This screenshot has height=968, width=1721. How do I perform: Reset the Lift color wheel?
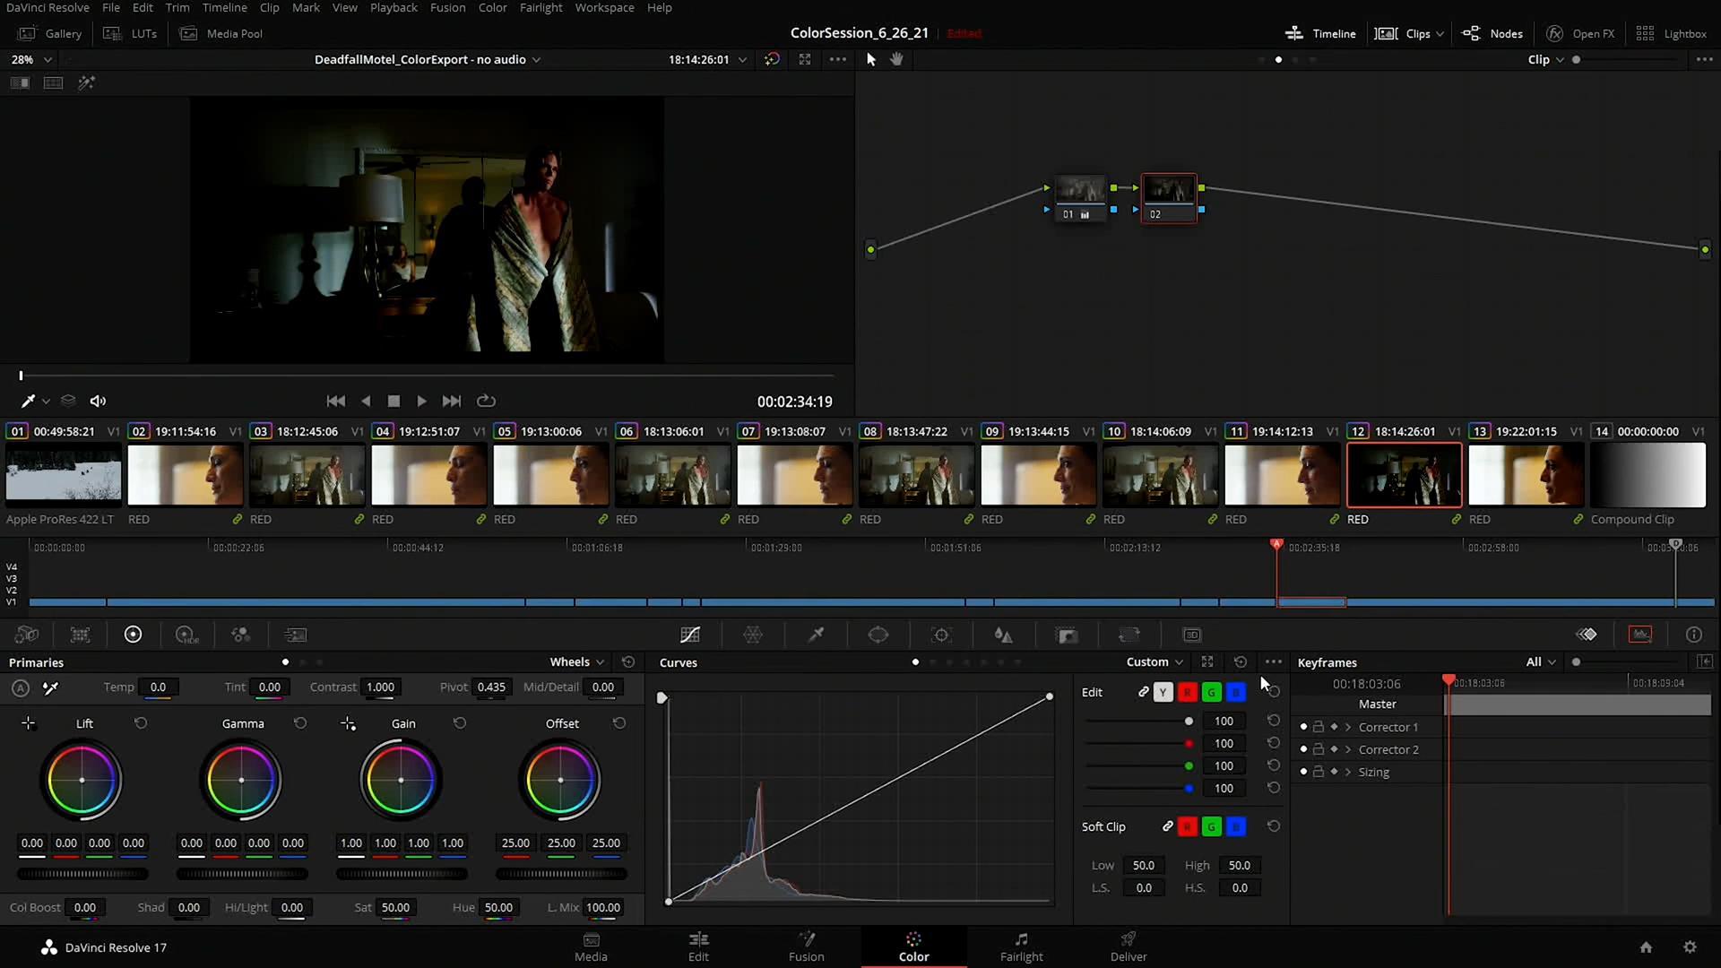tap(141, 722)
